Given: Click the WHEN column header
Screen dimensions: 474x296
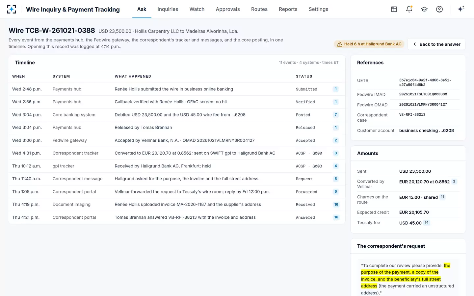Looking at the screenshot, I should point(18,76).
